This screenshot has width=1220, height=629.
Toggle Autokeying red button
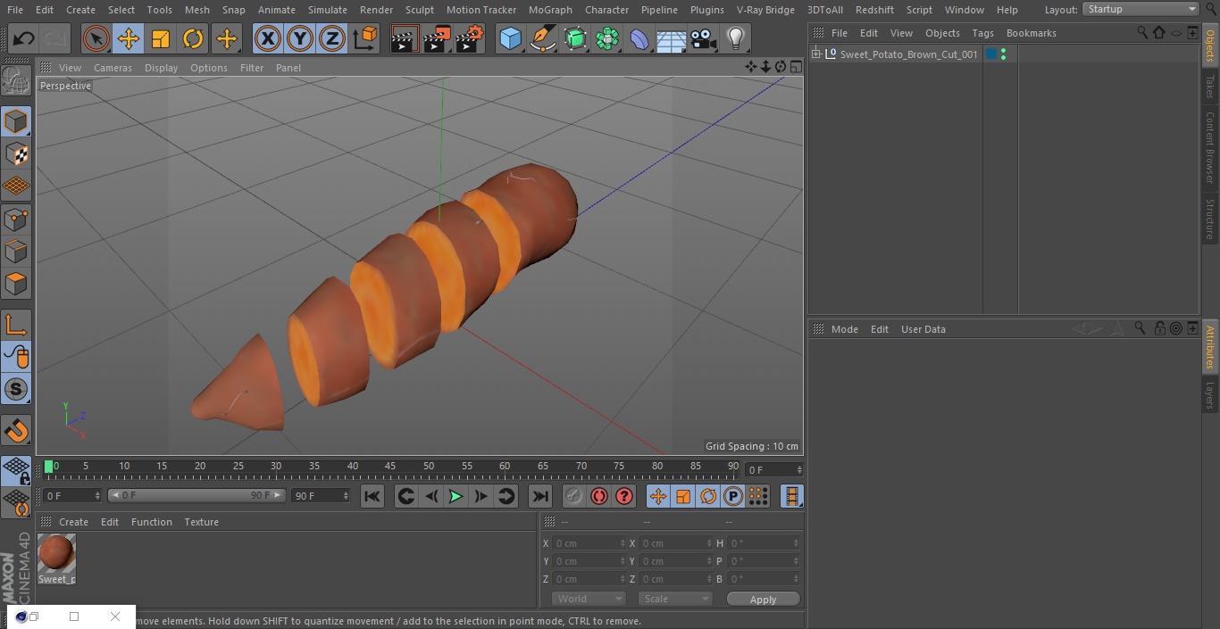coord(599,496)
